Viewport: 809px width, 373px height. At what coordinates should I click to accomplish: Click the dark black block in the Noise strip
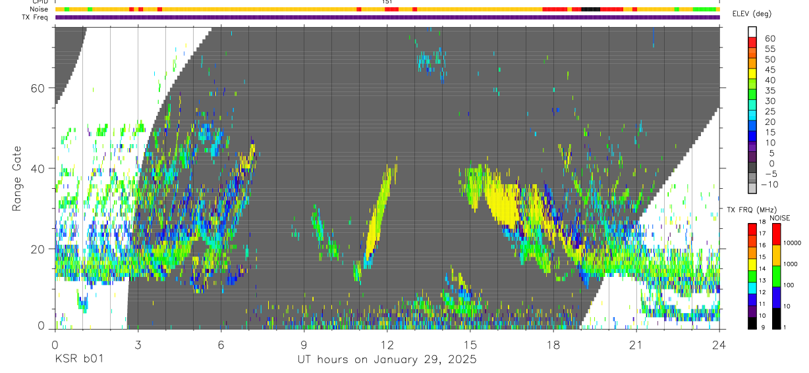click(590, 9)
